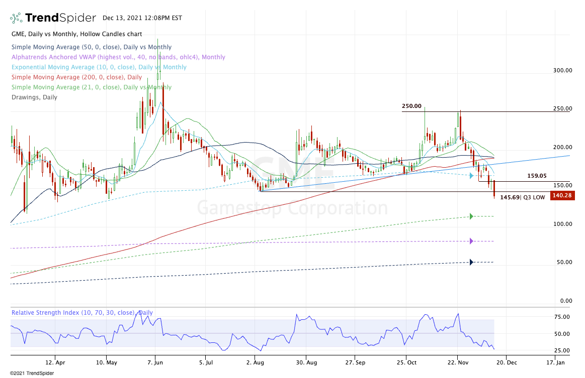585x378 pixels.
Task: Click the RSI 50.00 axis label
Action: pos(562,334)
